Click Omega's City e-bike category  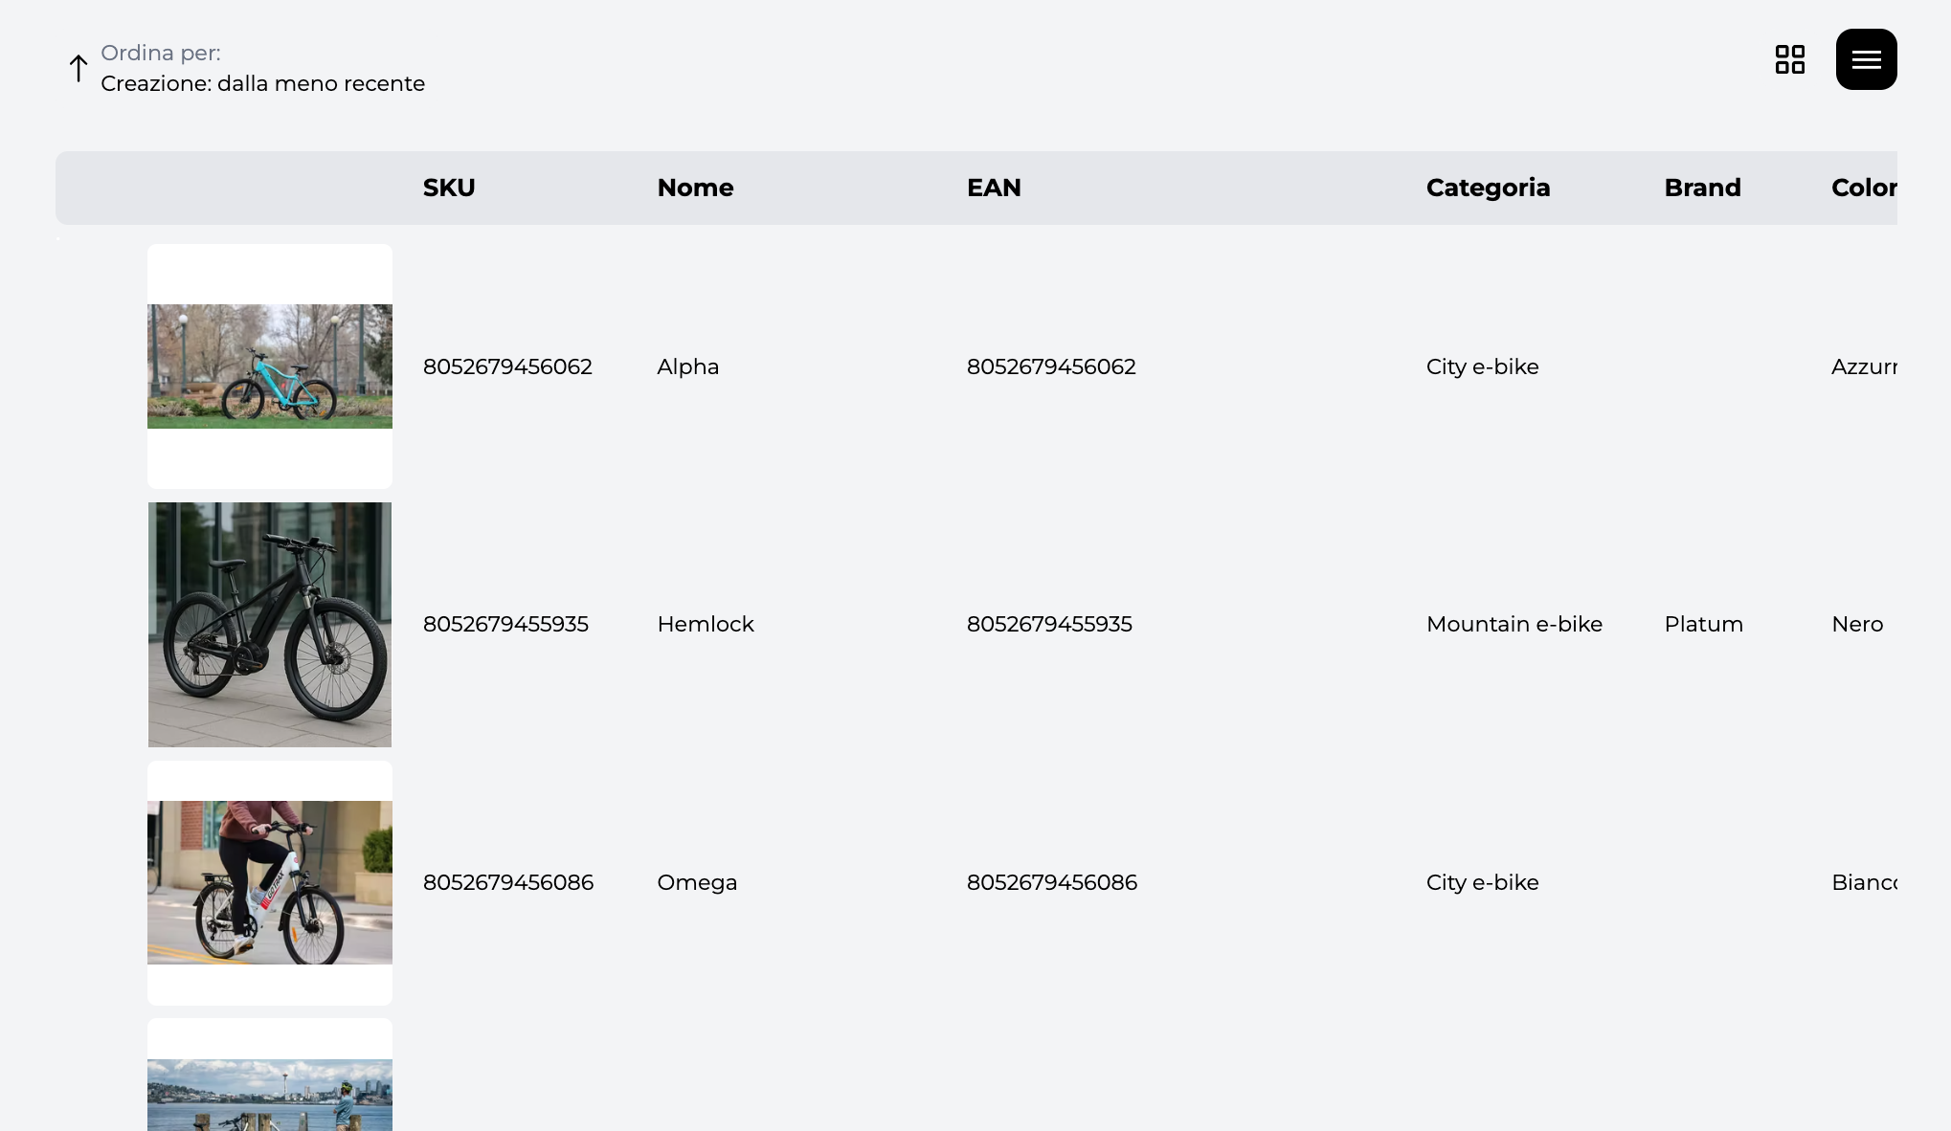(1482, 882)
